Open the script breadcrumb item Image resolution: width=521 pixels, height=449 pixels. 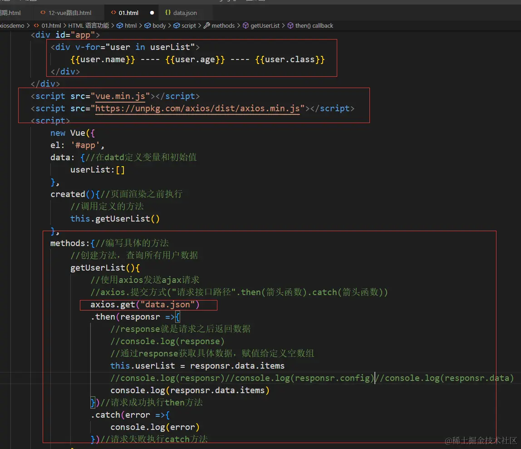(189, 25)
